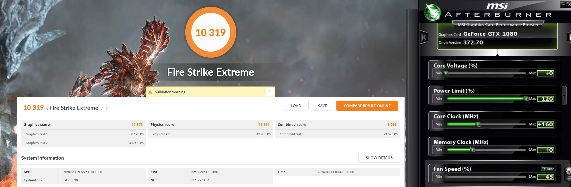571x187 pixels.
Task: Click the Afterburner GeForce GTX 1080 card name
Action: coord(490,34)
